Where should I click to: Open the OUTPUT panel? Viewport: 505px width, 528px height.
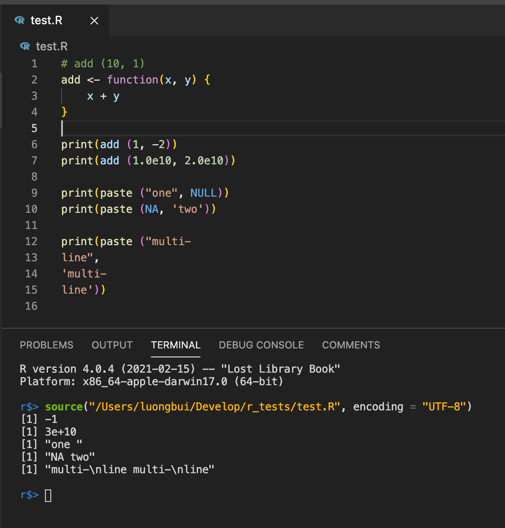(112, 345)
